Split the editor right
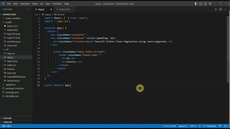230x129 pixels. pos(221,9)
